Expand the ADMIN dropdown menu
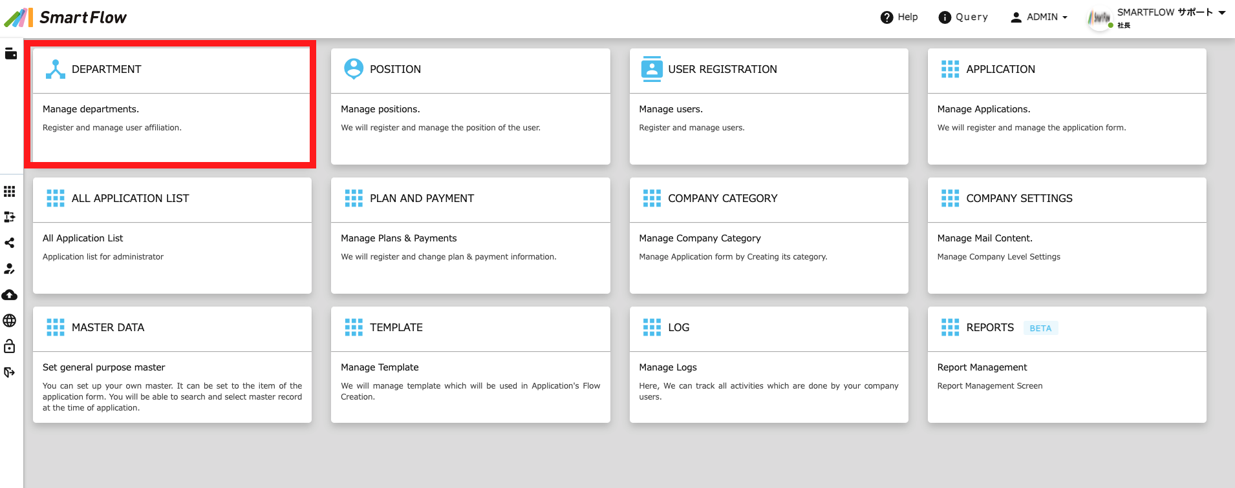Image resolution: width=1235 pixels, height=488 pixels. click(1039, 17)
